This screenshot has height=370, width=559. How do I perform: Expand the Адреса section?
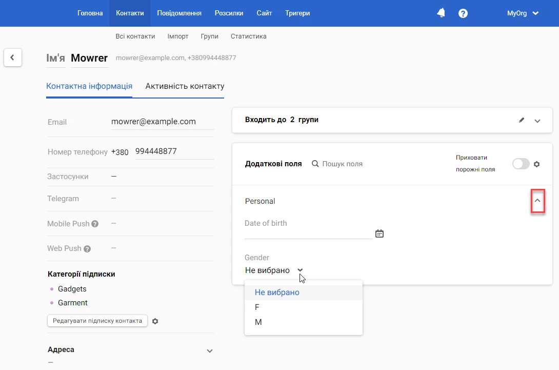point(210,350)
